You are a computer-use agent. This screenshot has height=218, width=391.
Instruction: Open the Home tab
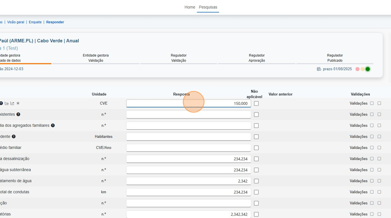pos(190,7)
